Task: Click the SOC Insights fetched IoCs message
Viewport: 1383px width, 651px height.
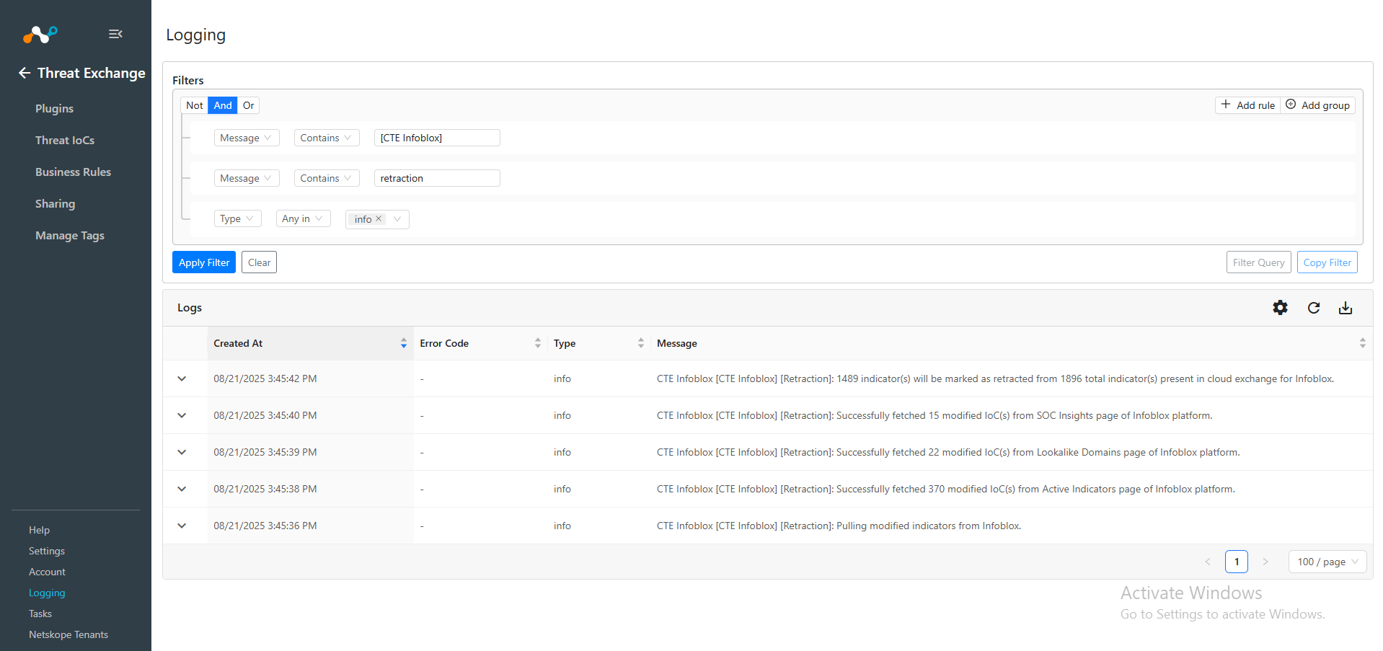Action: point(934,415)
